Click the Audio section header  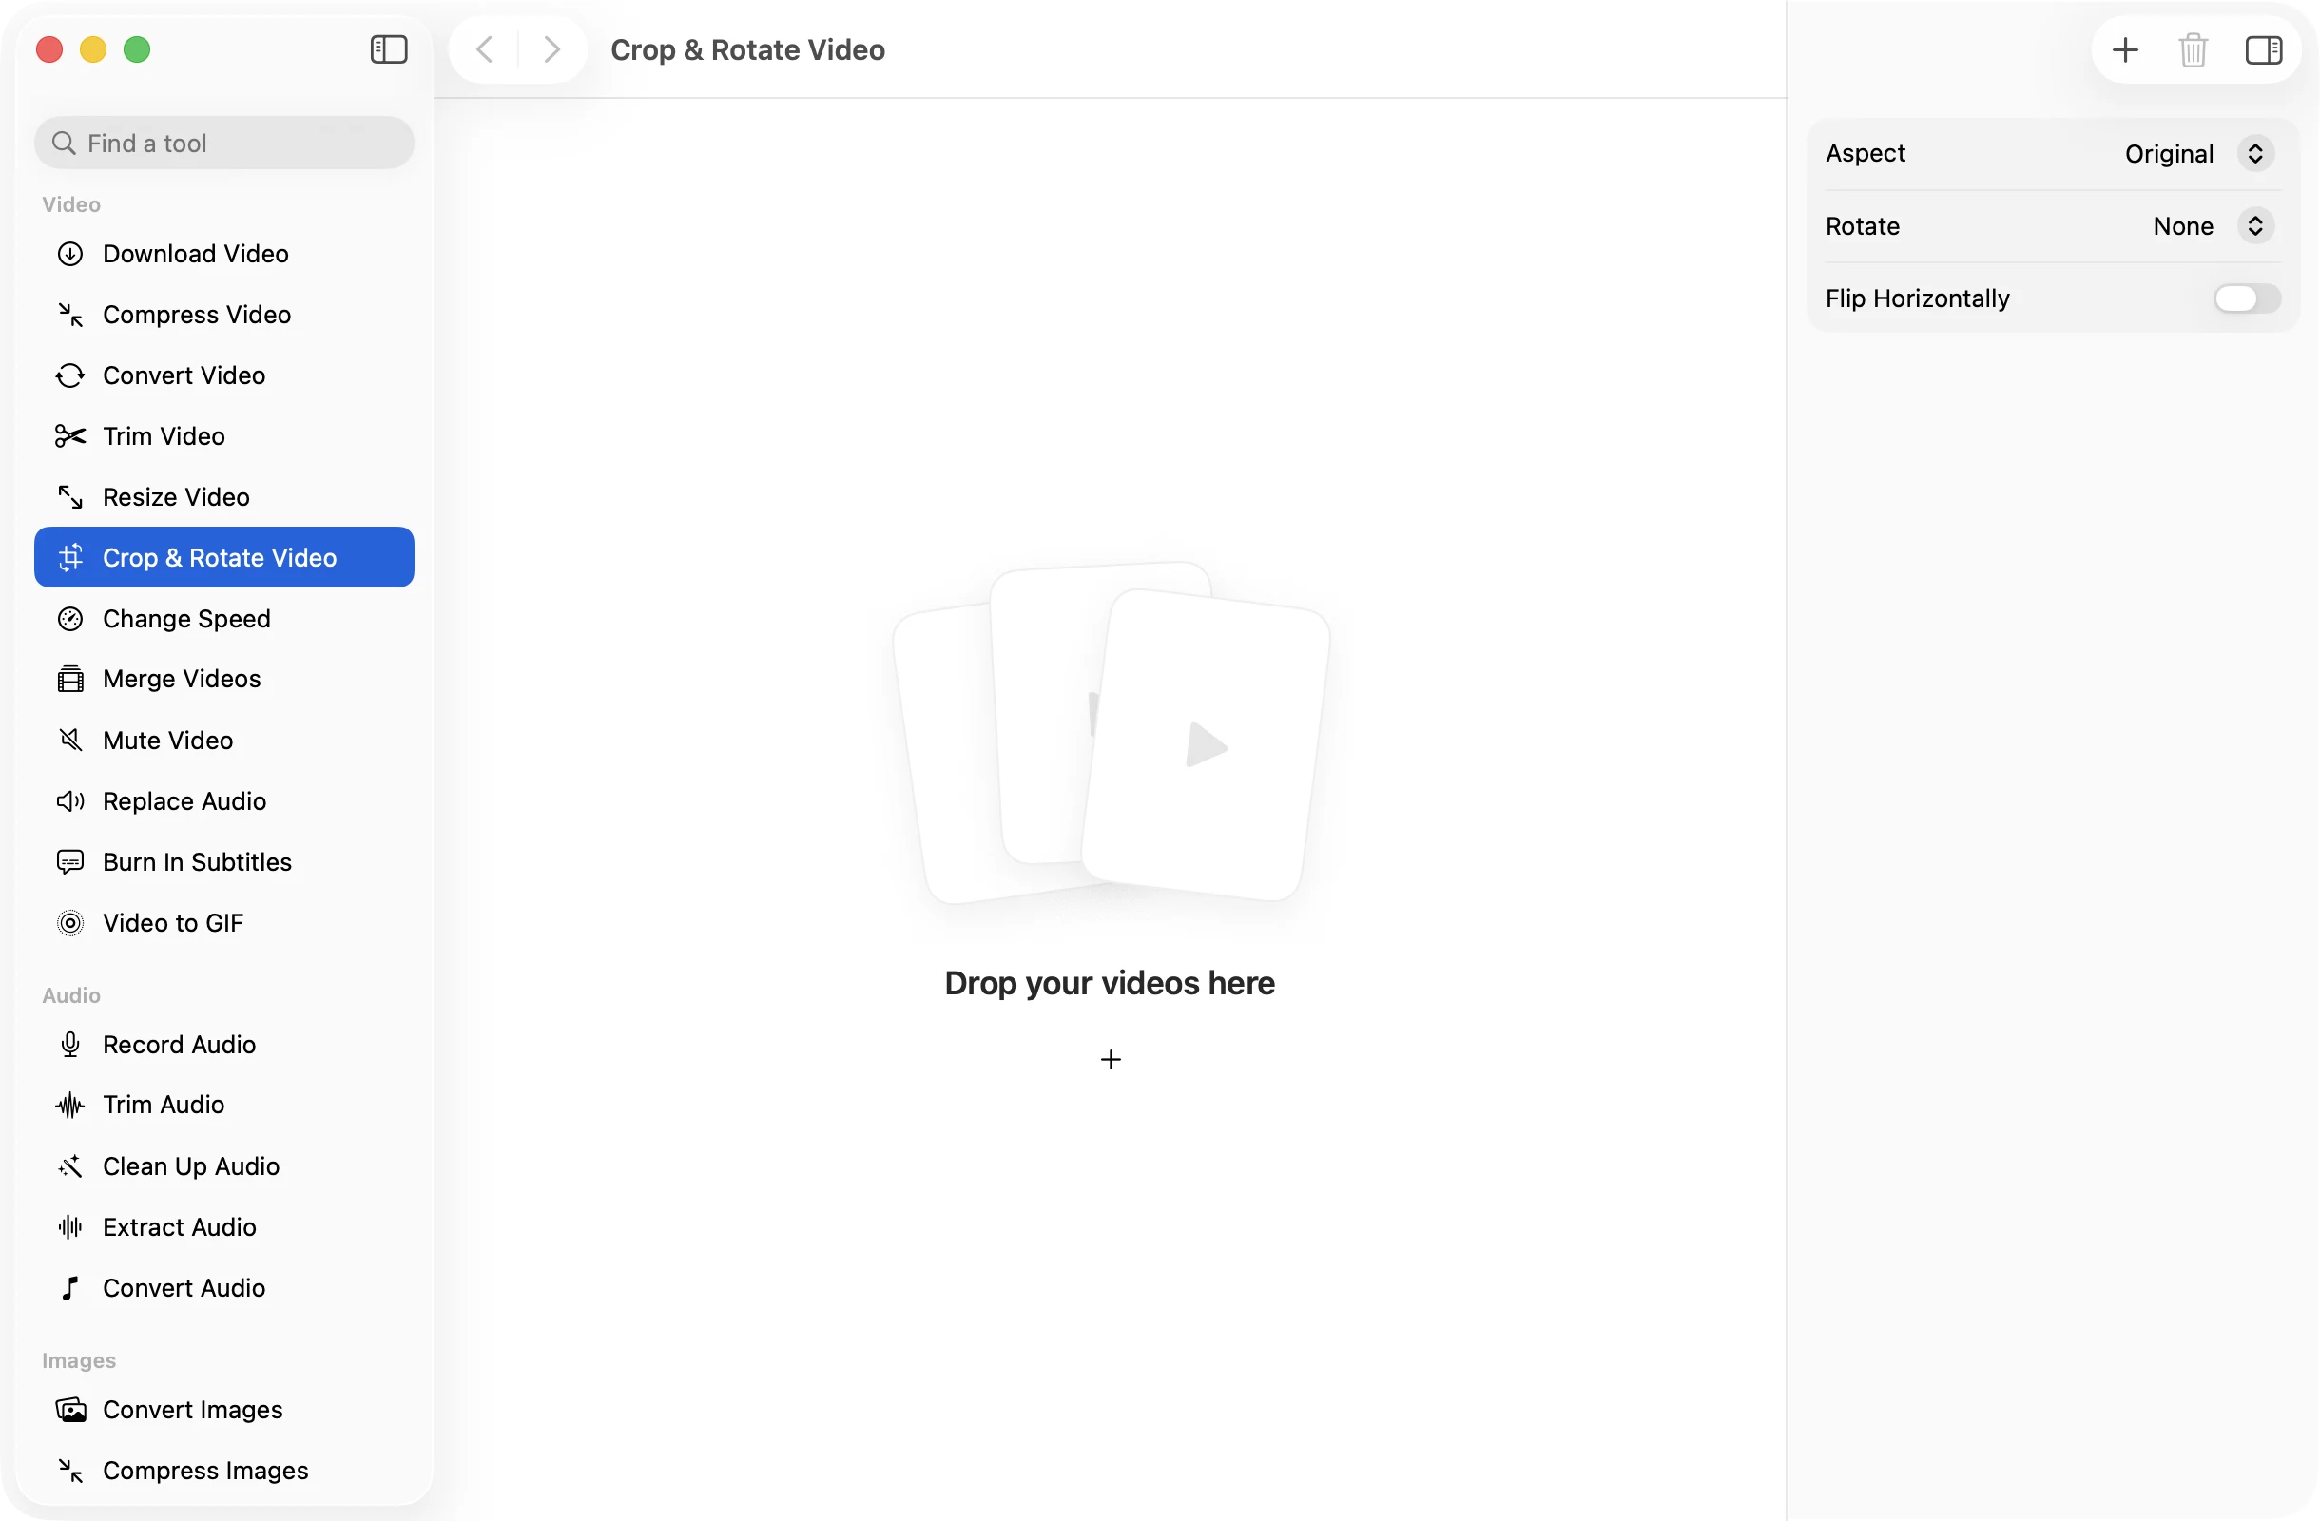pos(71,995)
